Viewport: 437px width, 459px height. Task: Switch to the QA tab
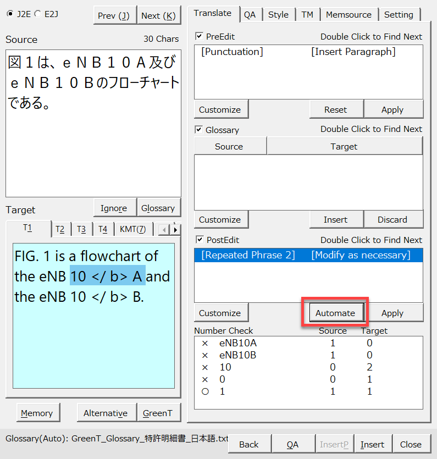tap(250, 15)
